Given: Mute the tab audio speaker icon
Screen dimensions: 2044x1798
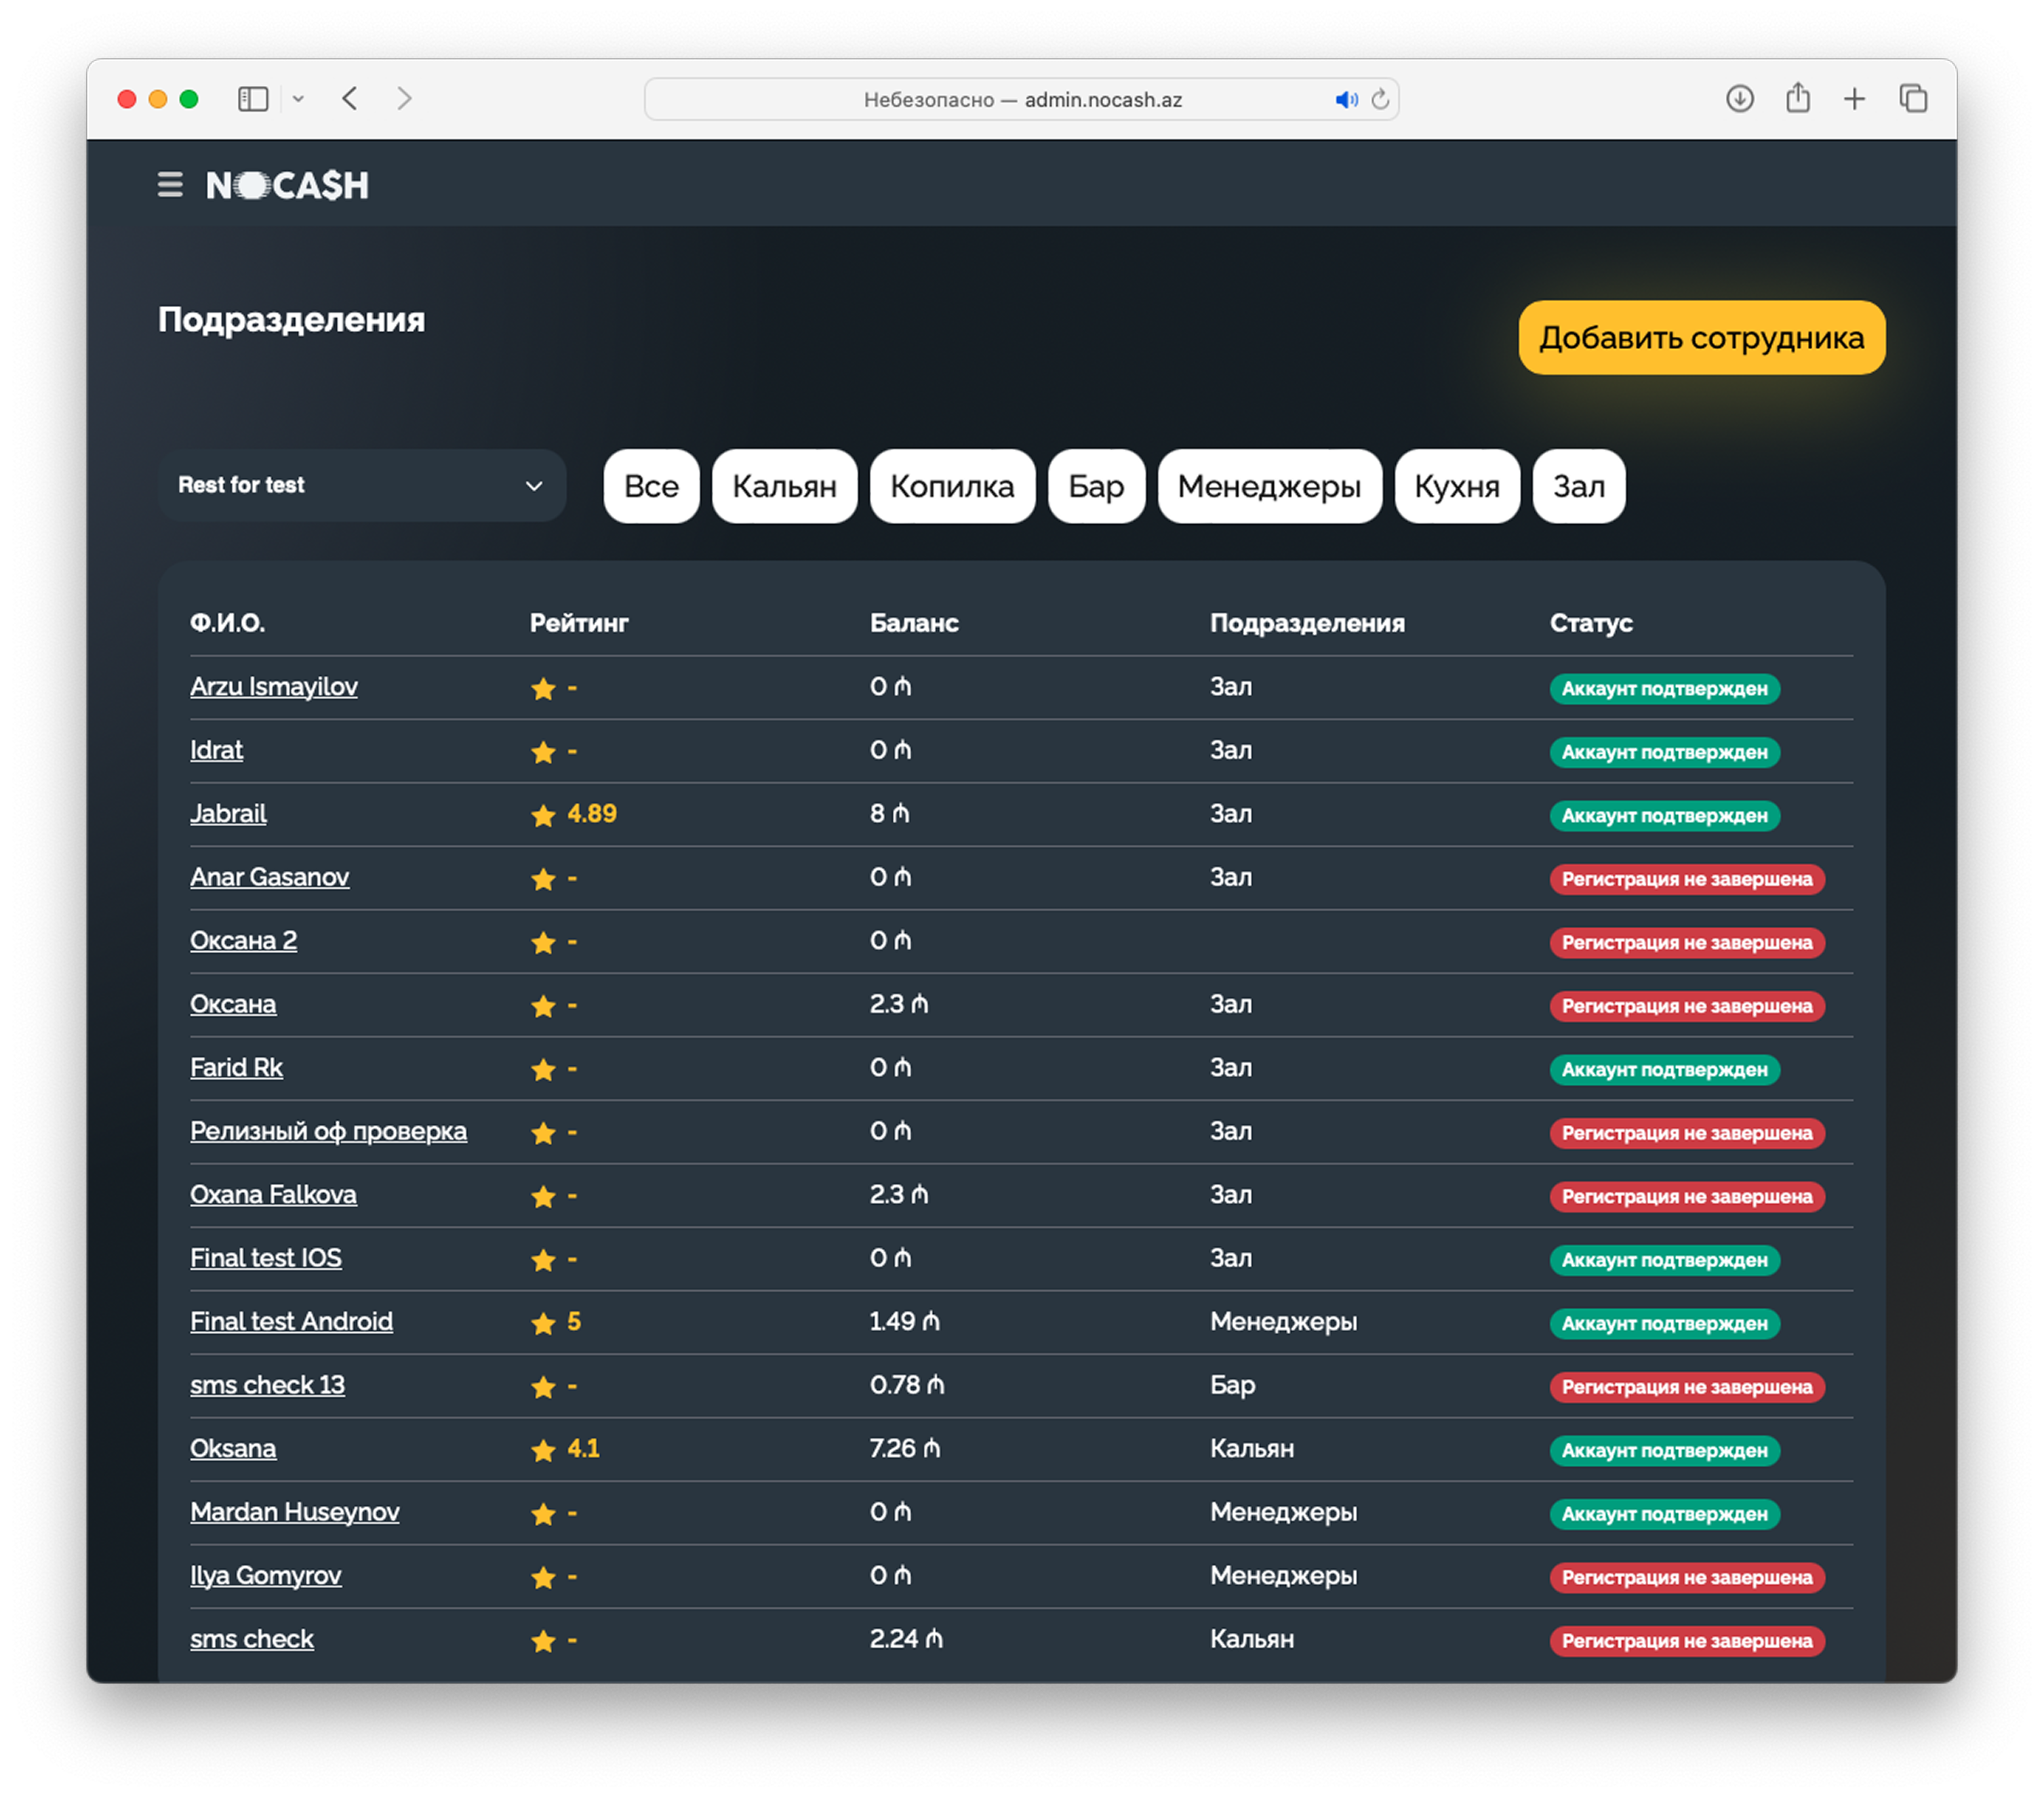Looking at the screenshot, I should (x=1346, y=99).
